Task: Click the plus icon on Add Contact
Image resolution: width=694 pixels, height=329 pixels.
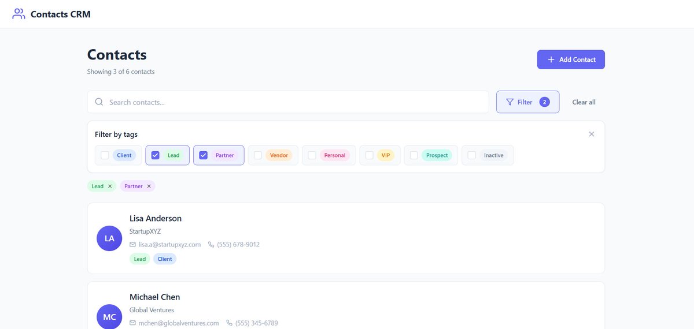Action: 551,59
